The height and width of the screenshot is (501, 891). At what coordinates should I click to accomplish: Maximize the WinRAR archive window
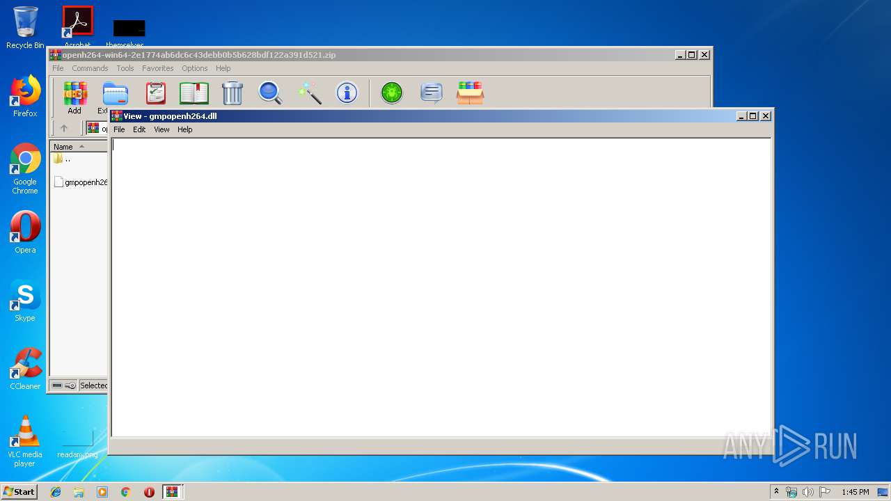point(692,55)
